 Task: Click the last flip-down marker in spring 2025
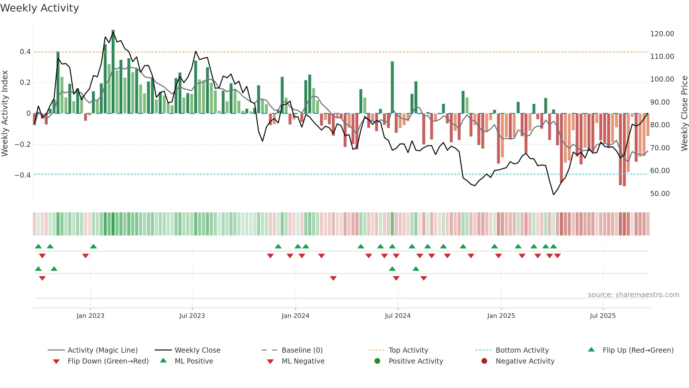[558, 256]
